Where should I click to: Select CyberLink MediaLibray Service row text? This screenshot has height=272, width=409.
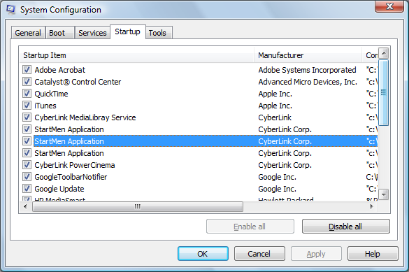tap(85, 117)
